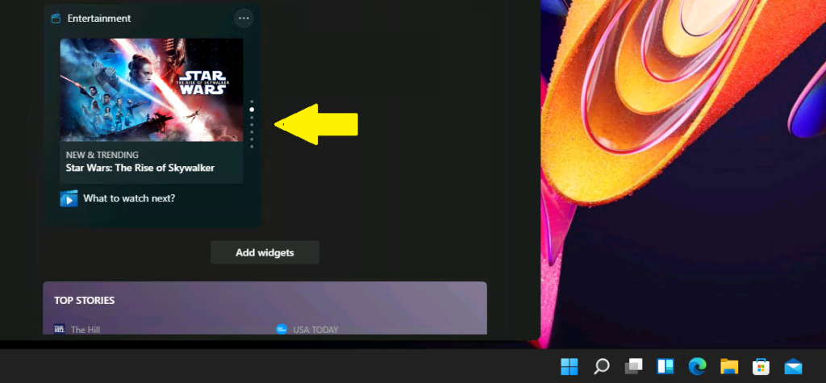Click the Widgets icon on taskbar
826x383 pixels.
(x=665, y=366)
